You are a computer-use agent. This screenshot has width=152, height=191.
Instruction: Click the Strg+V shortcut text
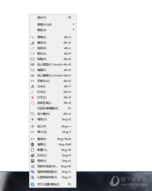click(66, 177)
